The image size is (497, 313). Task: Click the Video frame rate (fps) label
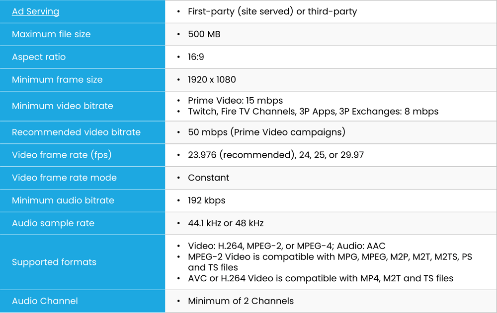(62, 155)
